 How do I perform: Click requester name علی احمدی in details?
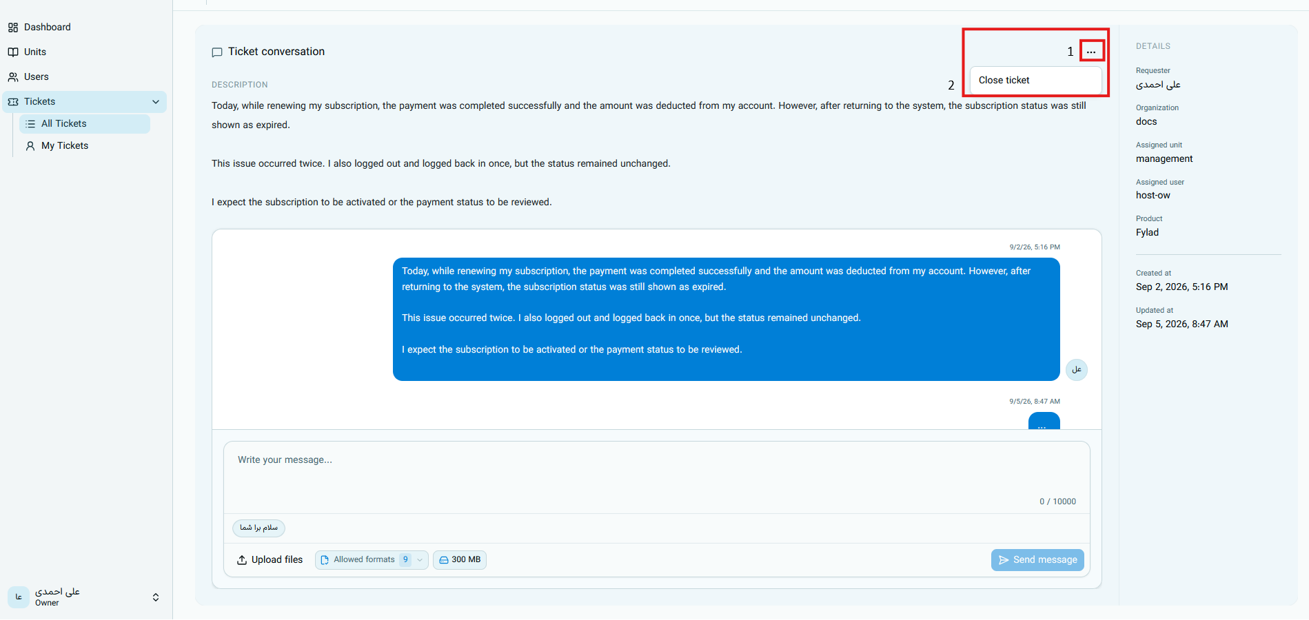1158,85
